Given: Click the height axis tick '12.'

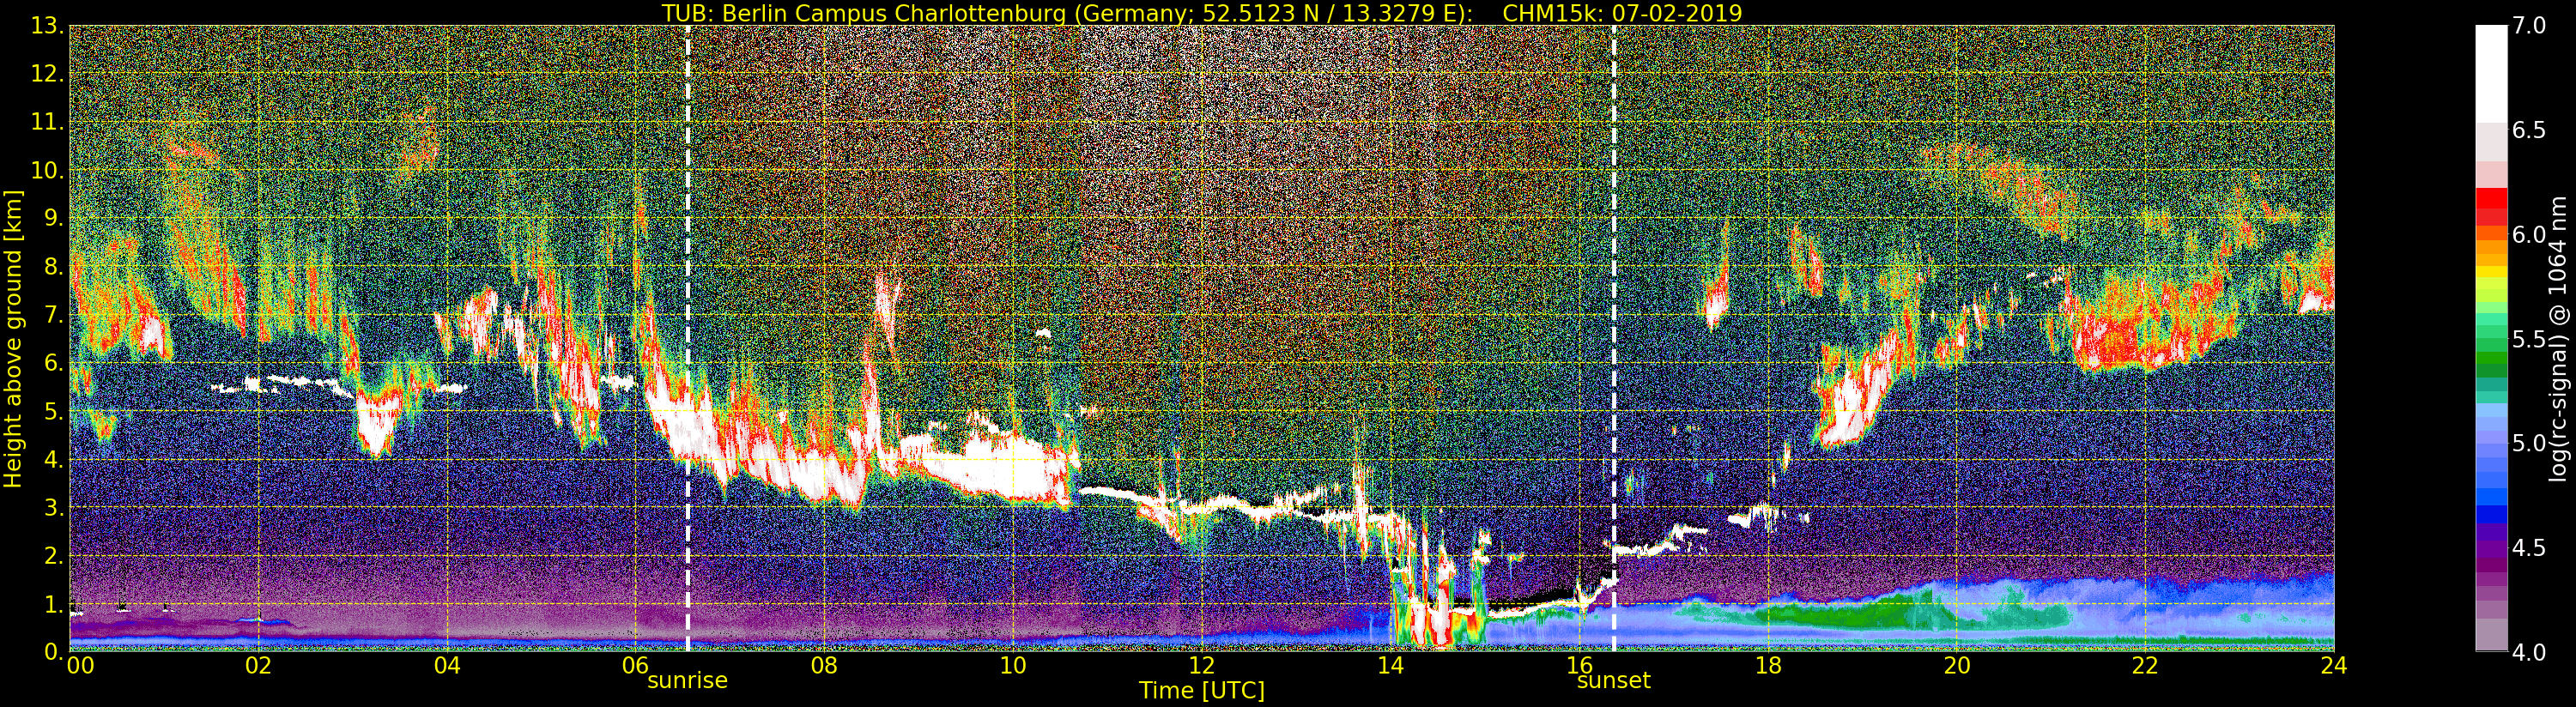Looking at the screenshot, I should (x=48, y=74).
